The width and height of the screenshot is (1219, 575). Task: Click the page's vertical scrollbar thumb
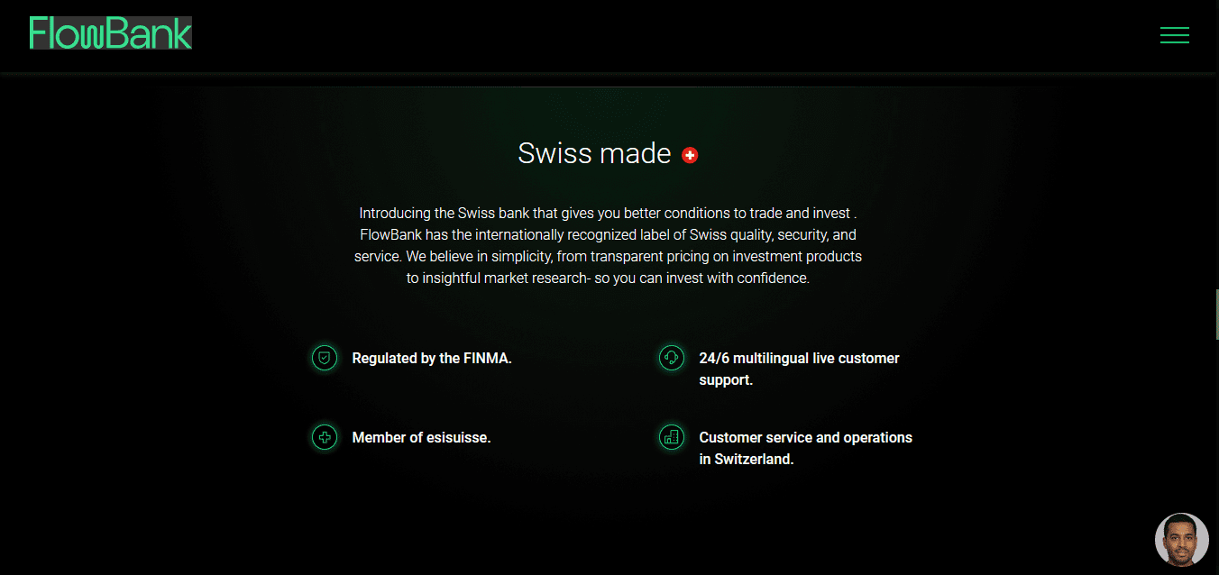click(1216, 314)
